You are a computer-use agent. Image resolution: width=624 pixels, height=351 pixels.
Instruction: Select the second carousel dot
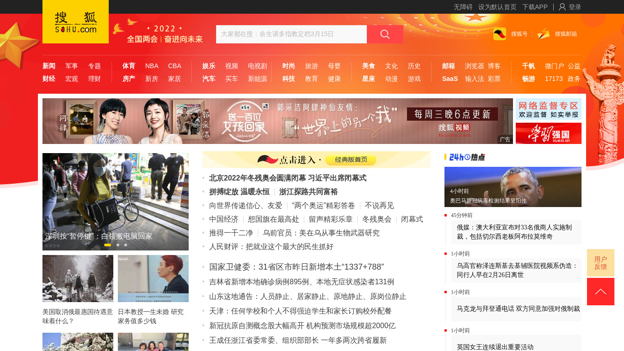(x=118, y=245)
